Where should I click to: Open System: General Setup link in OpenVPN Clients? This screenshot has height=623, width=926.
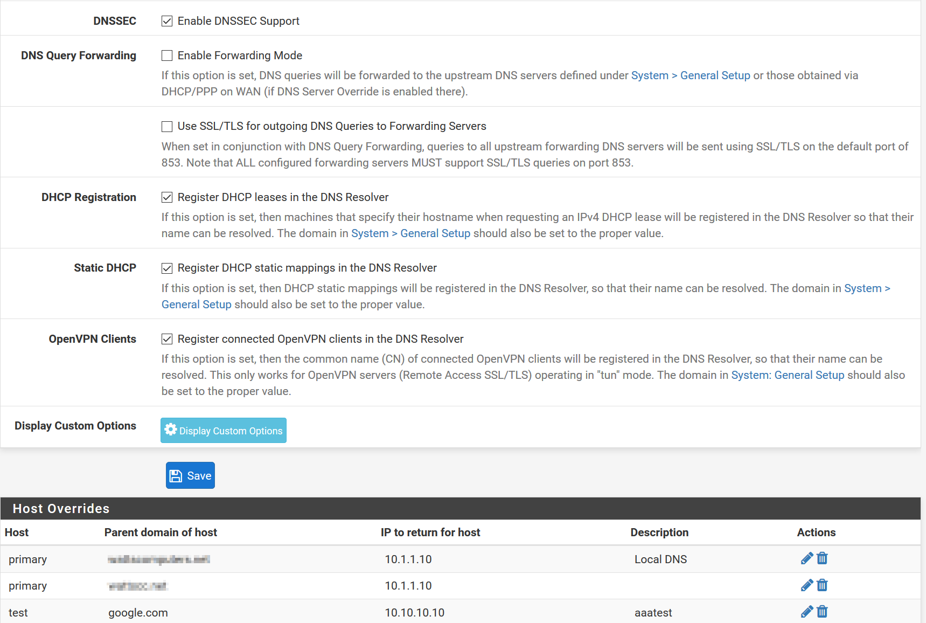click(x=787, y=375)
